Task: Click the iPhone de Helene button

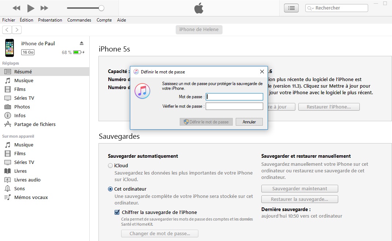Action: [x=199, y=30]
